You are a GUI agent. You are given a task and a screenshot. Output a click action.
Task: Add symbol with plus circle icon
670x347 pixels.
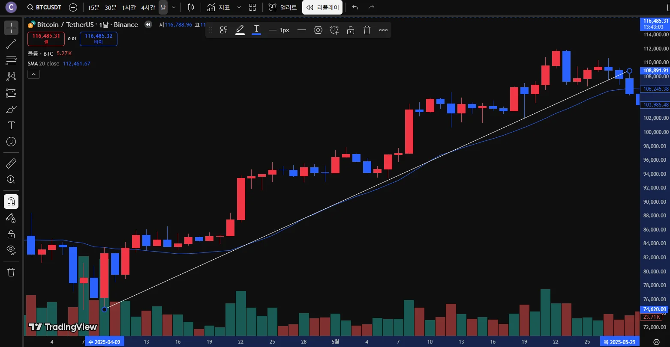(x=73, y=7)
